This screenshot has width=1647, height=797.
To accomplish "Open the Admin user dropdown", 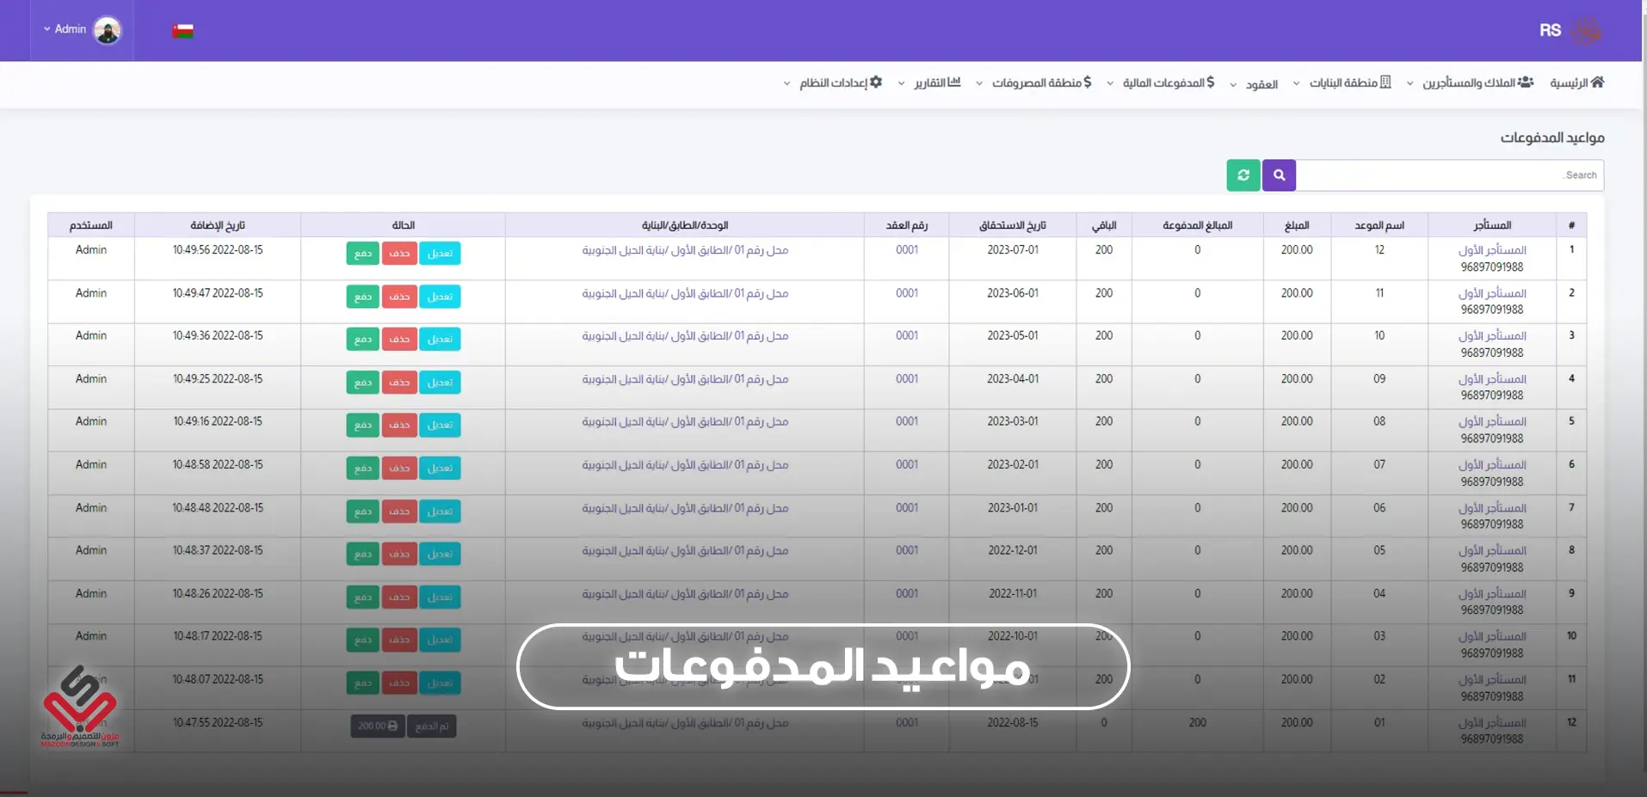I will [65, 29].
